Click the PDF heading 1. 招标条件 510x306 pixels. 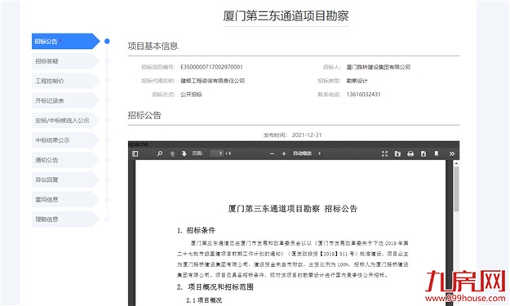point(196,230)
